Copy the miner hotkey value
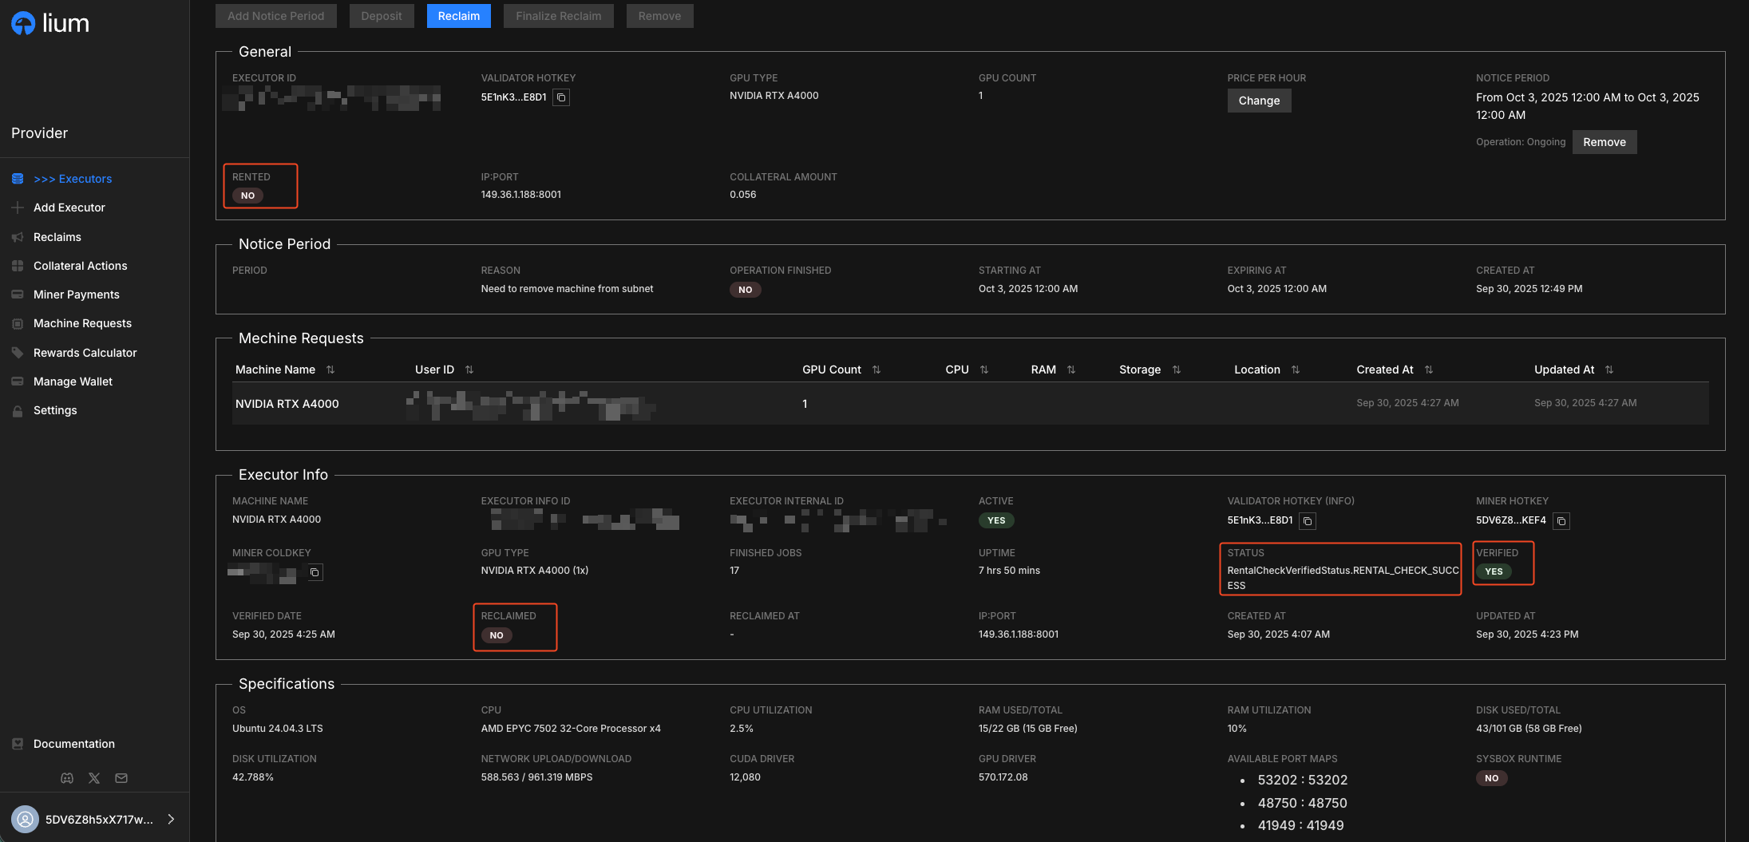Viewport: 1749px width, 842px height. coord(1561,521)
